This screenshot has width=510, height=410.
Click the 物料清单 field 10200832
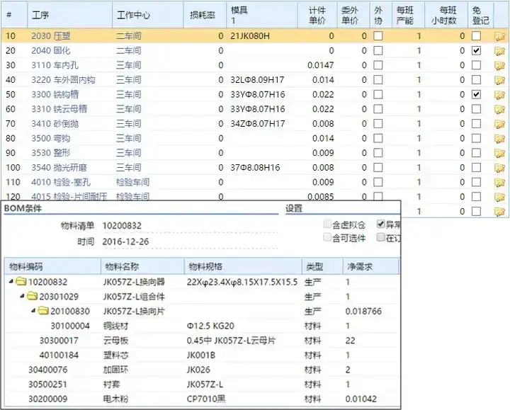coord(190,226)
